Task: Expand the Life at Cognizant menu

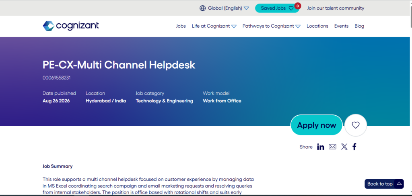Action: coord(214,26)
